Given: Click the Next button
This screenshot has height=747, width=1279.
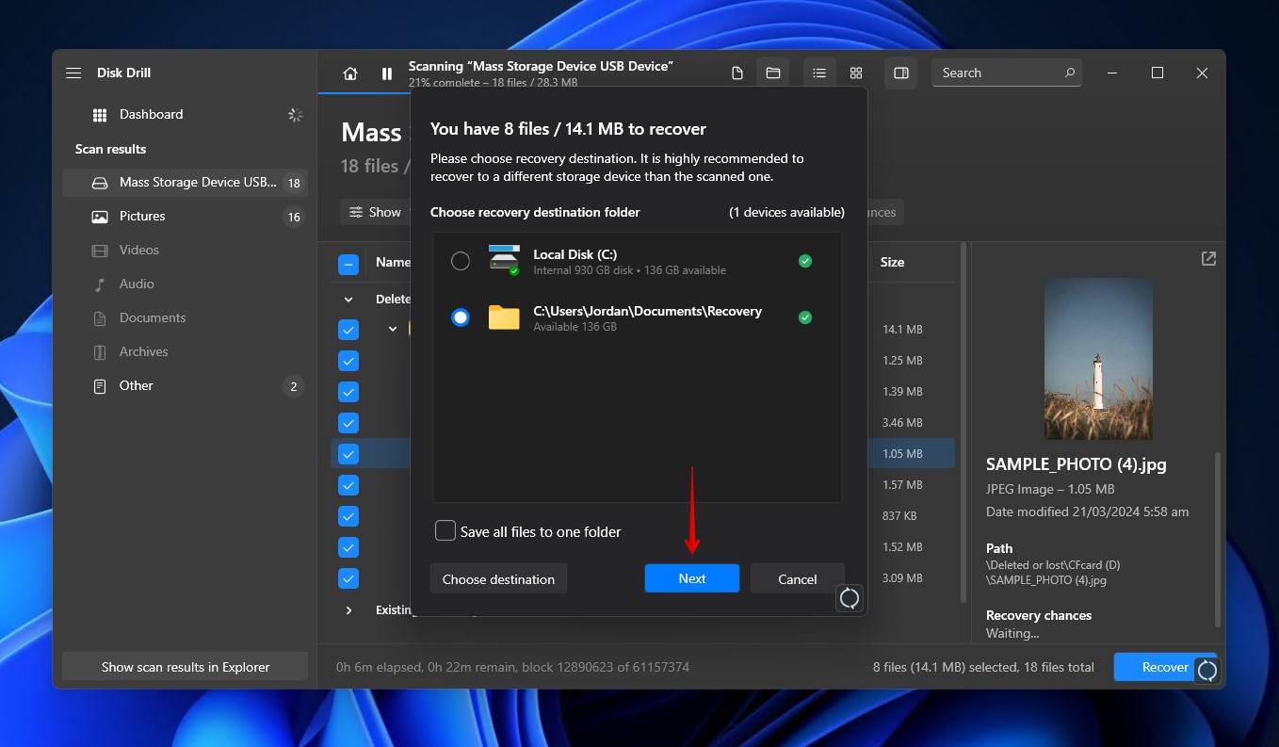Looking at the screenshot, I should [691, 579].
